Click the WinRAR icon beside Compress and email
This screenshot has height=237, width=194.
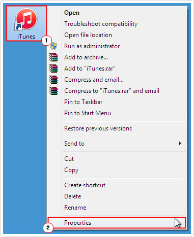tap(53, 80)
